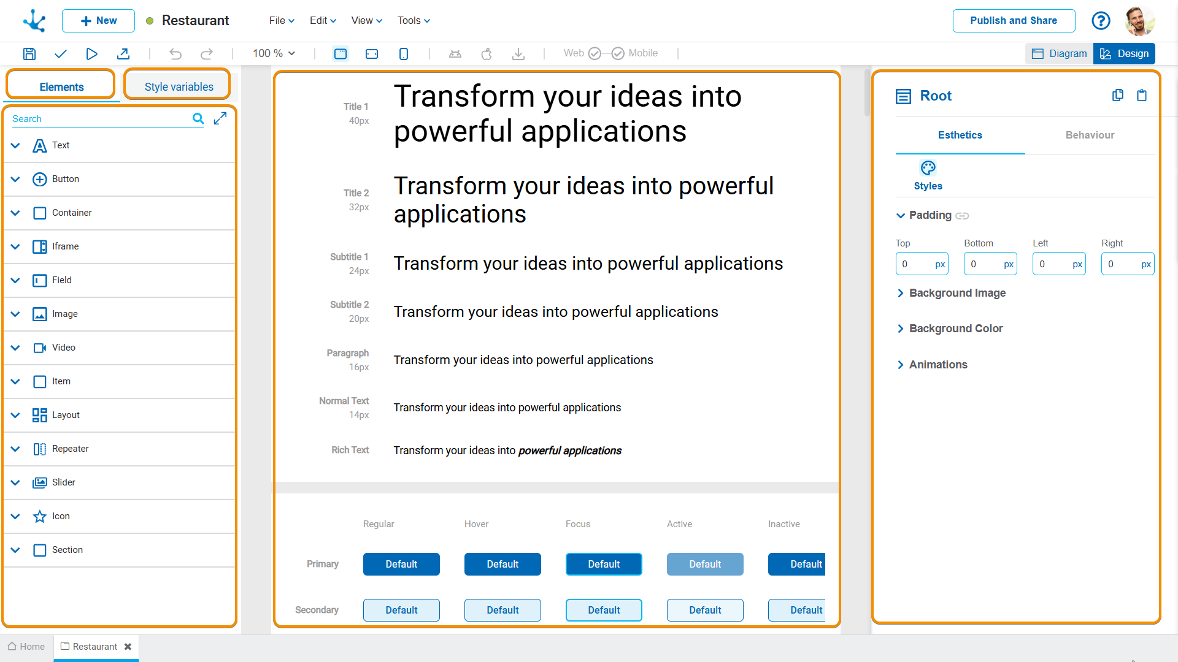The image size is (1178, 662).
Task: Click the copy icon beside Root
Action: point(1118,95)
